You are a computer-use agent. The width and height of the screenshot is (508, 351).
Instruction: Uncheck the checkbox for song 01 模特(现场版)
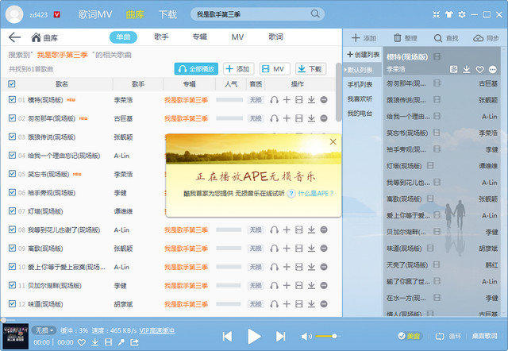click(12, 100)
